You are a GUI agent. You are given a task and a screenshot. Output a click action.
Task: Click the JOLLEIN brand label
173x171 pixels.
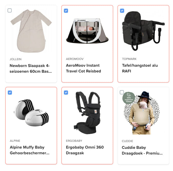coord(16,59)
